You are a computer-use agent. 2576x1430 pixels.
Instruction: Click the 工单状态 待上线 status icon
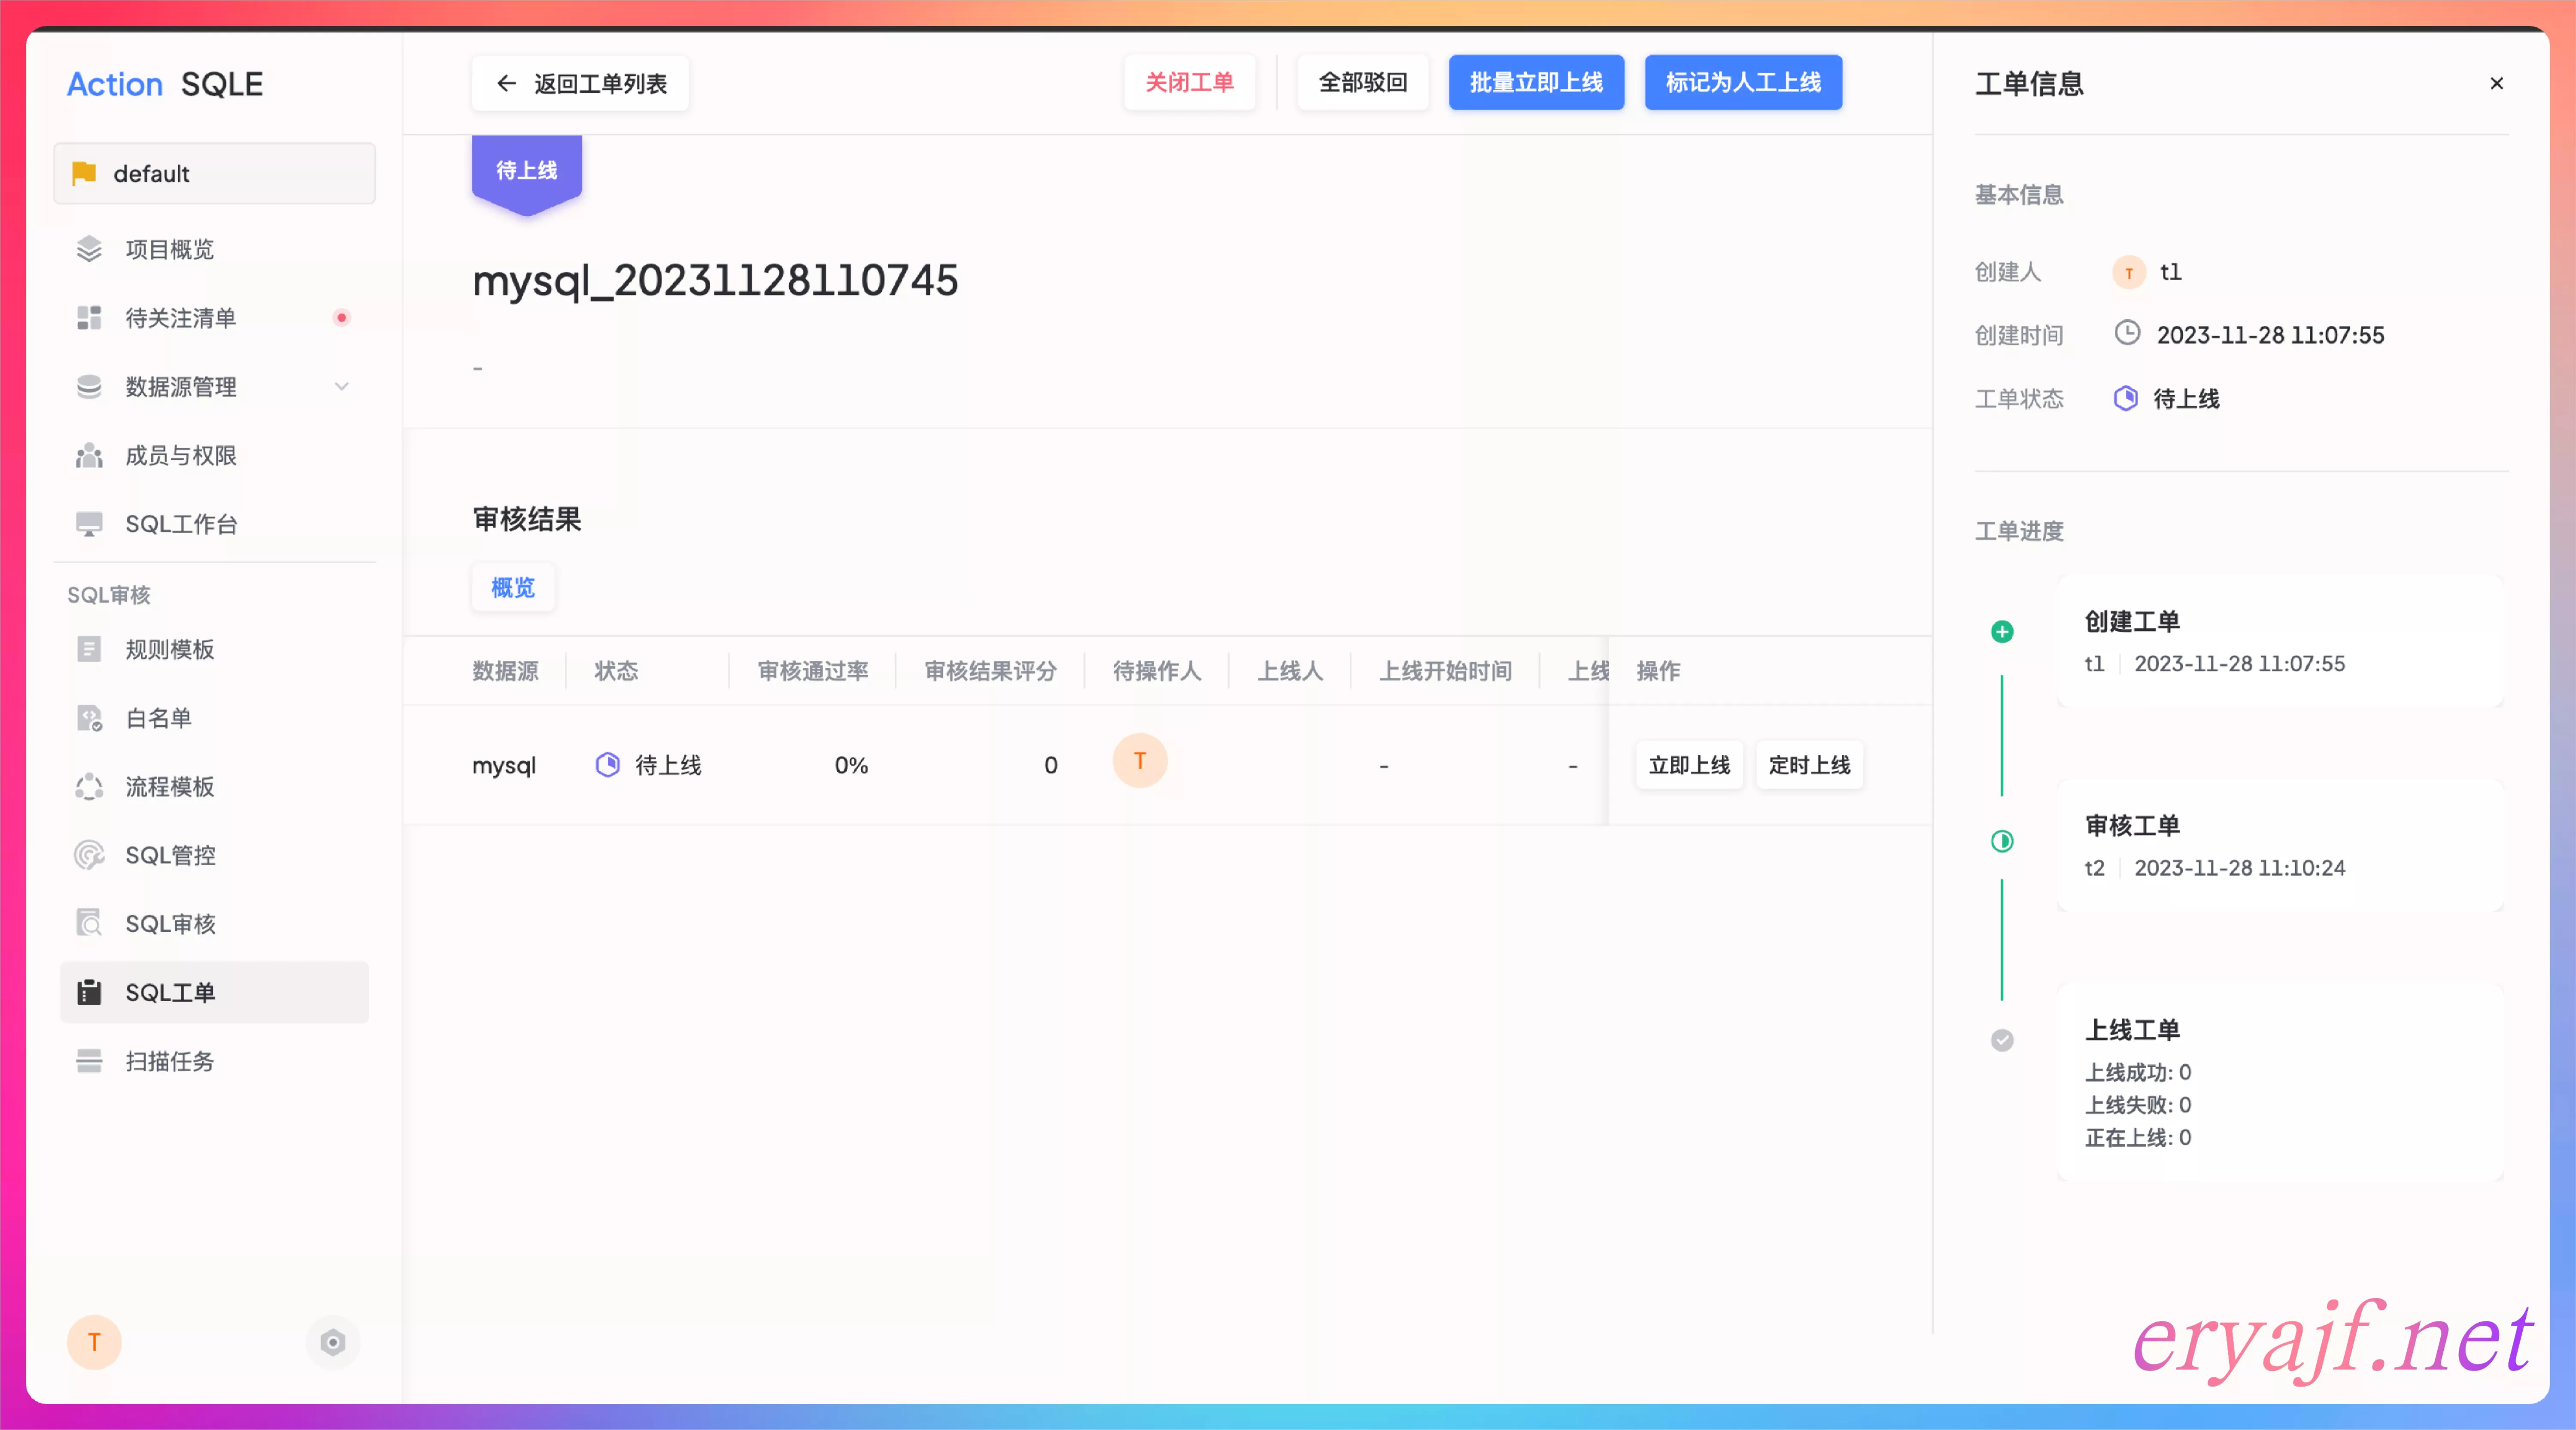pos(2126,399)
